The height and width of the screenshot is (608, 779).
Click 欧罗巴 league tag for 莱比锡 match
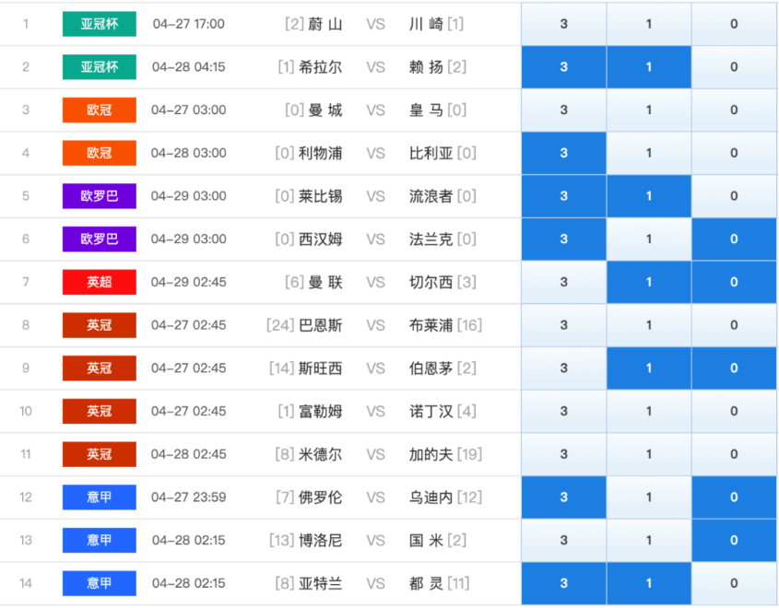pyautogui.click(x=100, y=196)
